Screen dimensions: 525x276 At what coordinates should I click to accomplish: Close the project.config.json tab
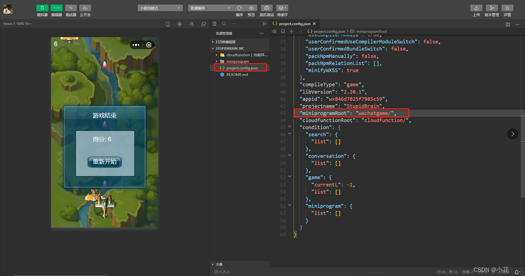tap(314, 24)
